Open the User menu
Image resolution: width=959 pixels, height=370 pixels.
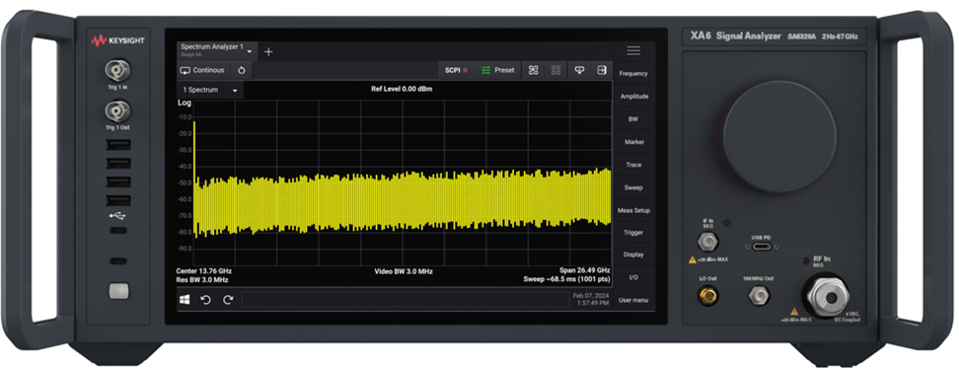[x=633, y=300]
